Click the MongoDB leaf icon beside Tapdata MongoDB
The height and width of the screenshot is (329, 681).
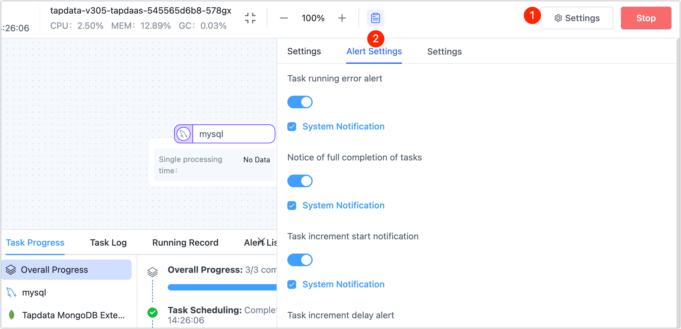coord(12,315)
